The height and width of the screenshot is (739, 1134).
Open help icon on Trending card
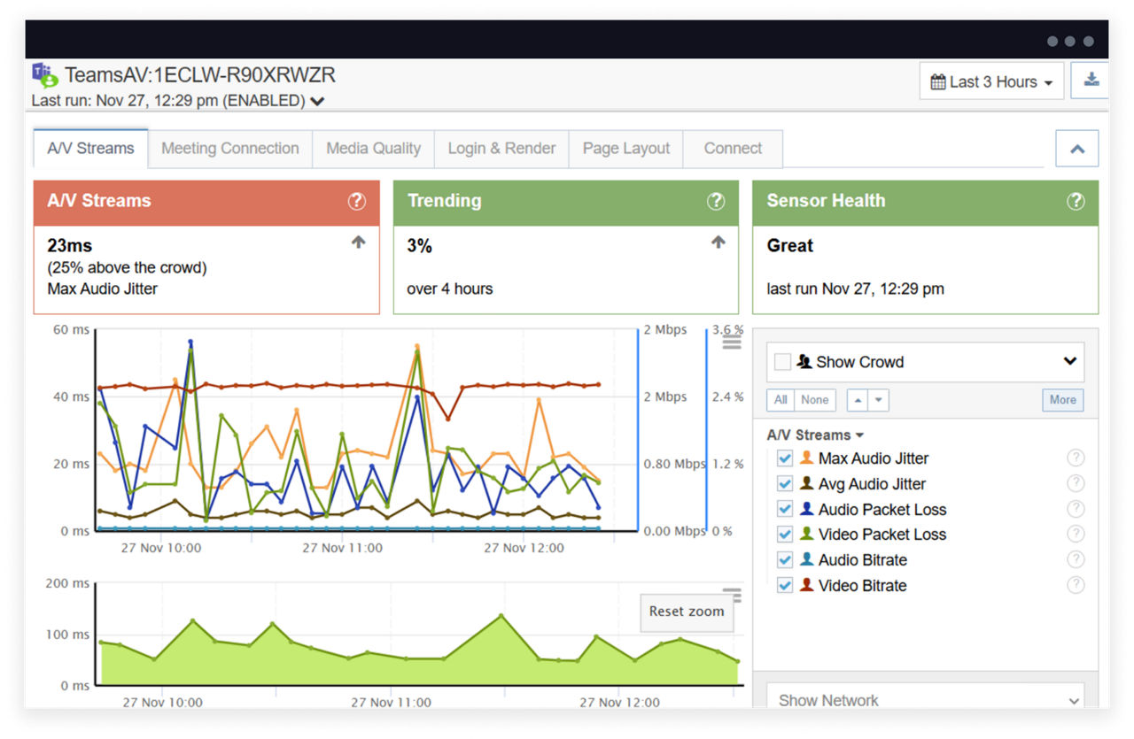point(716,201)
